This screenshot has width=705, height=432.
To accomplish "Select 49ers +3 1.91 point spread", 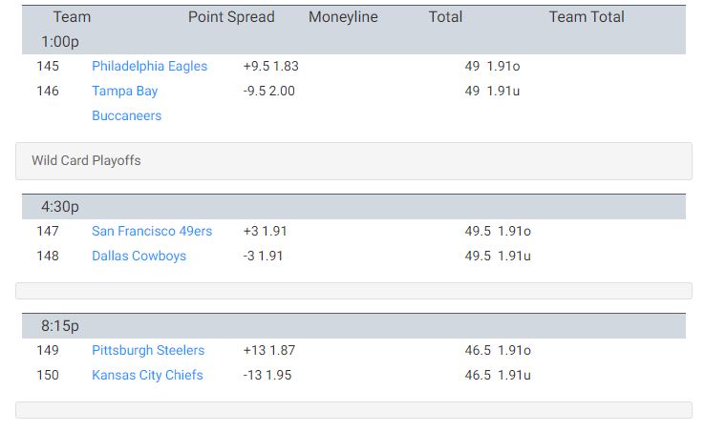I will (265, 232).
